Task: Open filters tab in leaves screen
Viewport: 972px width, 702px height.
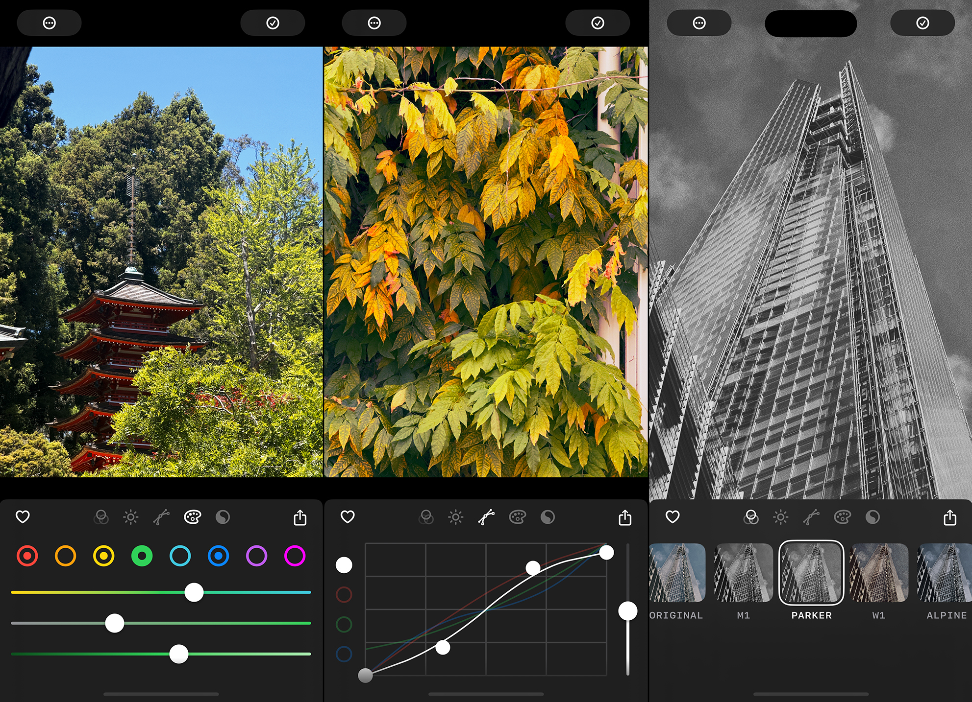Action: (426, 517)
